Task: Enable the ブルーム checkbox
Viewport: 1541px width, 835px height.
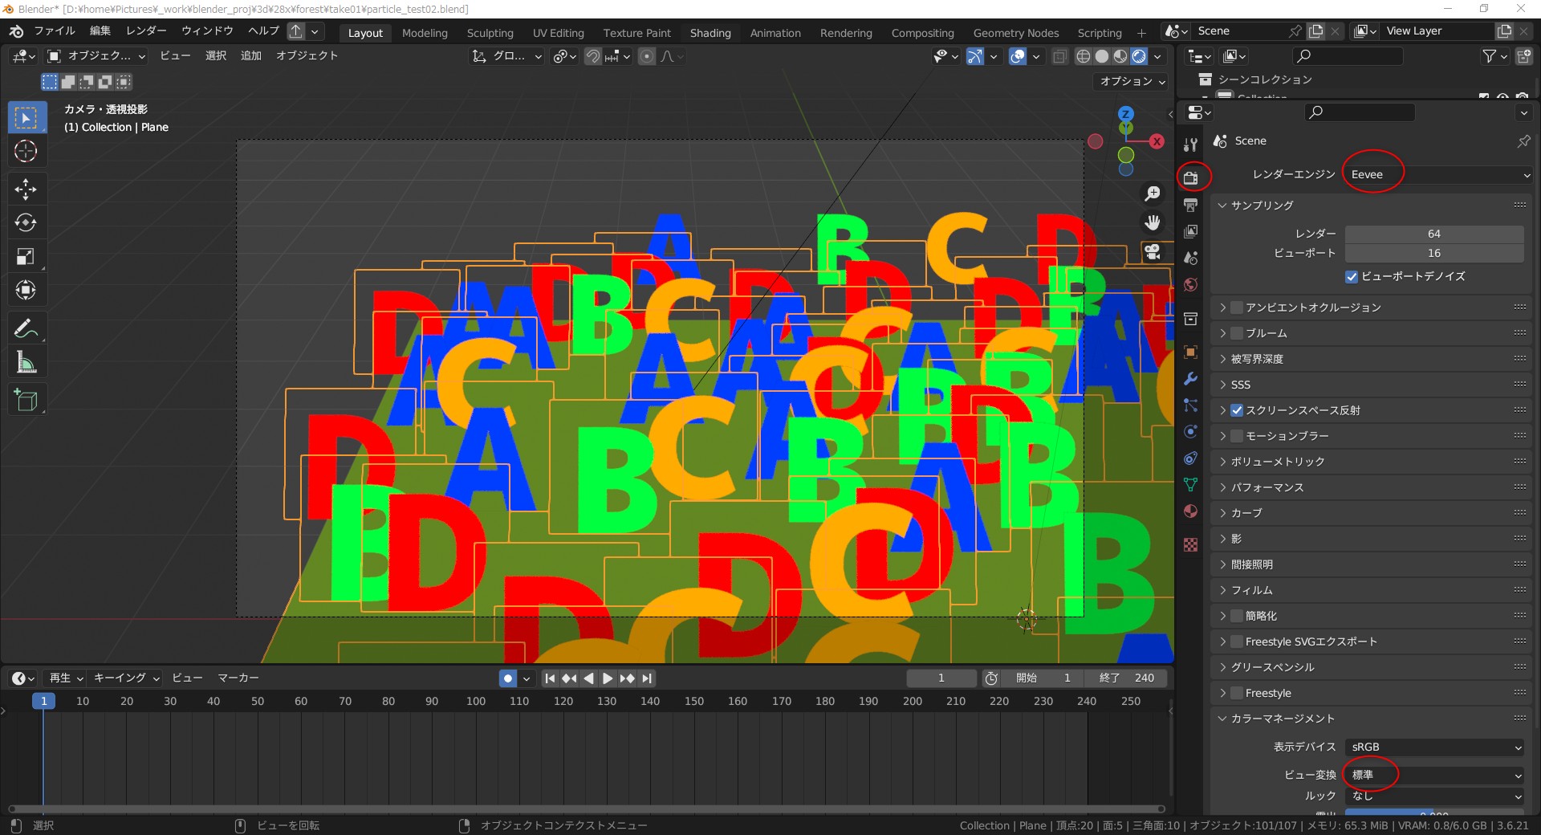Action: (1236, 333)
